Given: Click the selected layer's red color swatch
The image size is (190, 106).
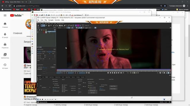Looking at the screenshot, I should [x=44, y=32].
